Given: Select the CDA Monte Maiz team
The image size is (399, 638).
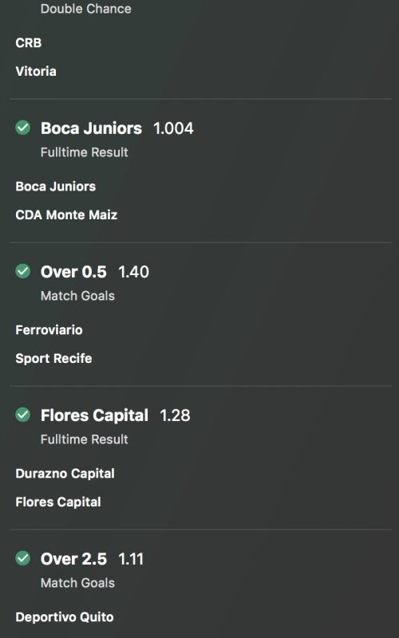Looking at the screenshot, I should (x=66, y=215).
